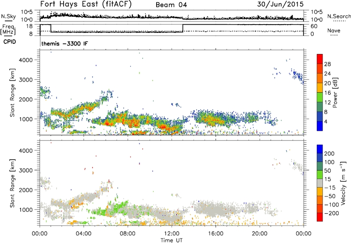Click the 'N.Search' legend label

tap(339, 16)
